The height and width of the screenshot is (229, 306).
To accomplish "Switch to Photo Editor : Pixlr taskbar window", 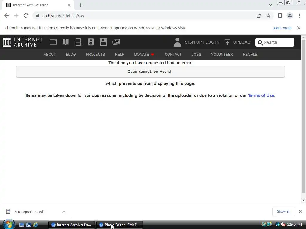I will coord(120,225).
